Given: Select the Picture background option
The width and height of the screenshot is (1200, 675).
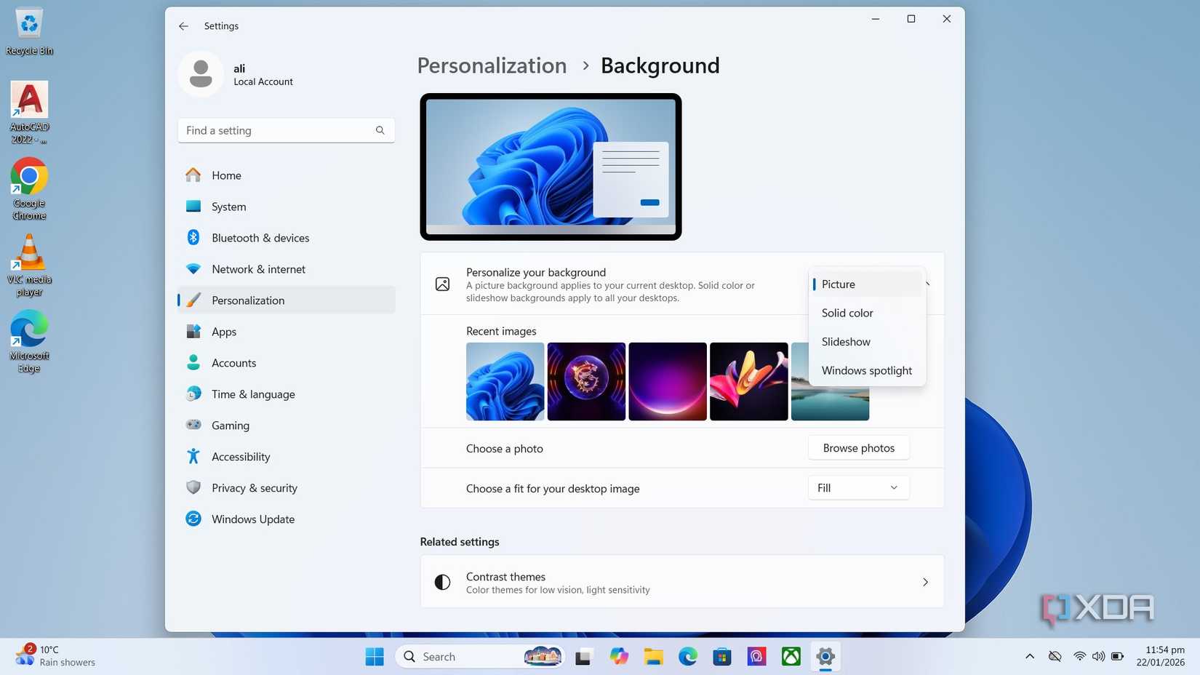Looking at the screenshot, I should coord(838,284).
